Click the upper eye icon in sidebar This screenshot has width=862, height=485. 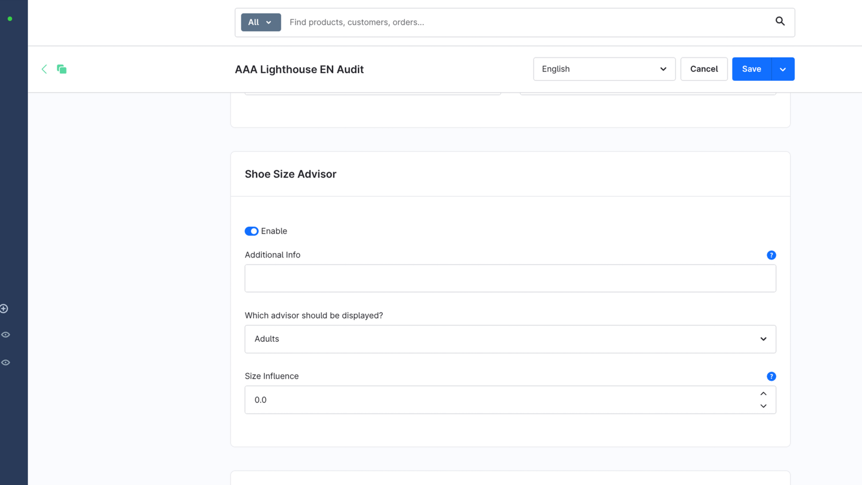coord(5,335)
